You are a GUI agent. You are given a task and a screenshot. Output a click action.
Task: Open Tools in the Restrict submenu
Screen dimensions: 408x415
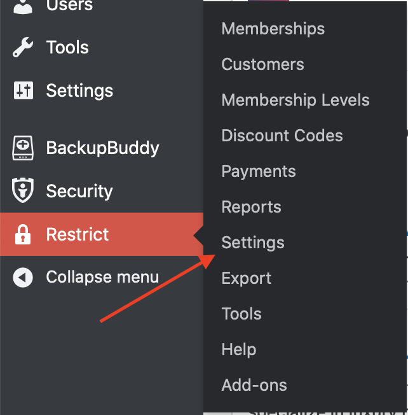tap(241, 314)
